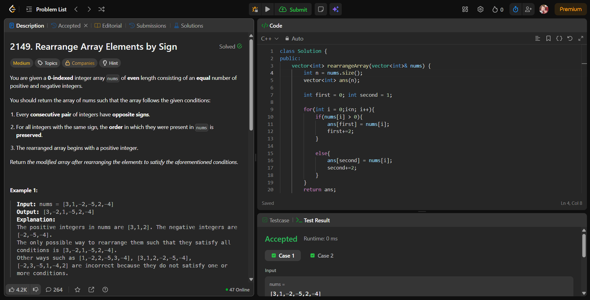This screenshot has width=590, height=300.
Task: Click the Solved status indicator
Action: click(231, 47)
